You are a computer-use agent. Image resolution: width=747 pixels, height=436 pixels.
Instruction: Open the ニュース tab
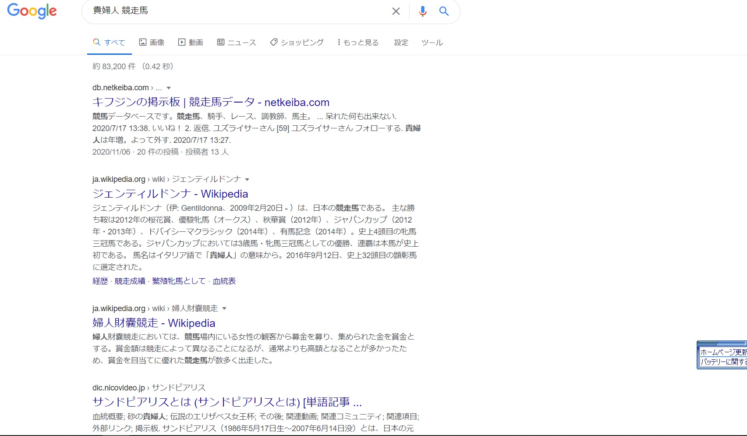(237, 43)
